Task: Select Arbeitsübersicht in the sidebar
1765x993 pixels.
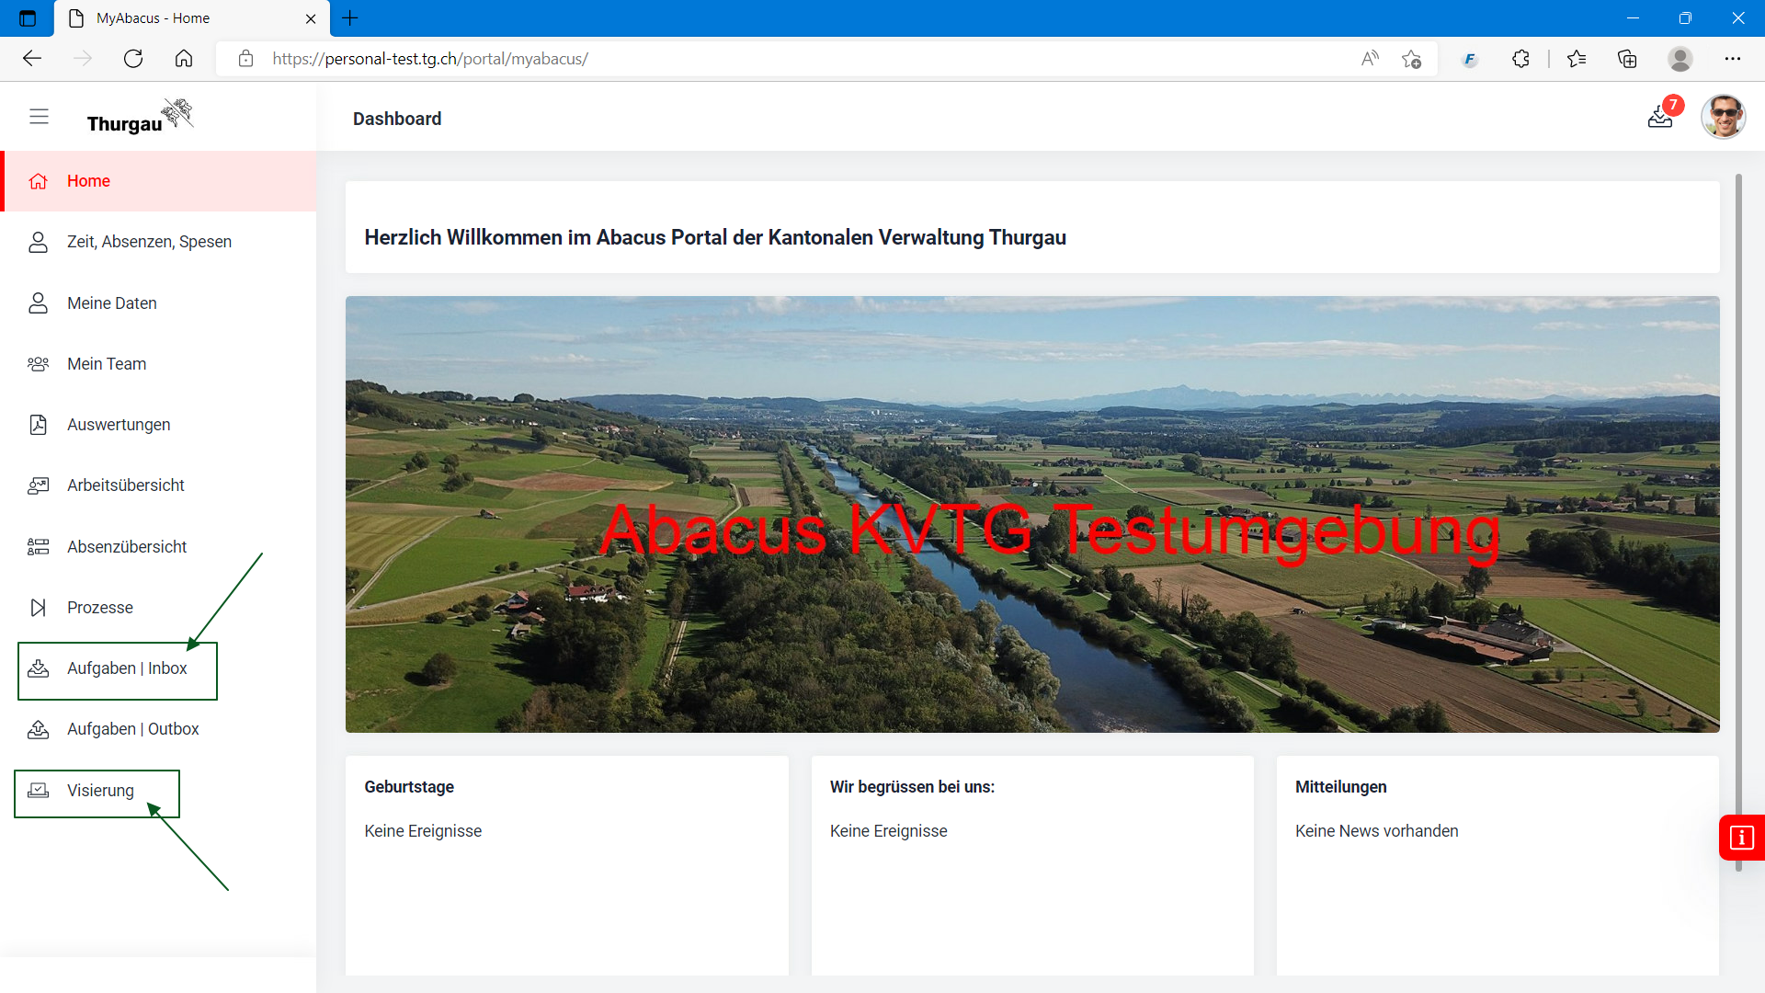Action: click(125, 485)
